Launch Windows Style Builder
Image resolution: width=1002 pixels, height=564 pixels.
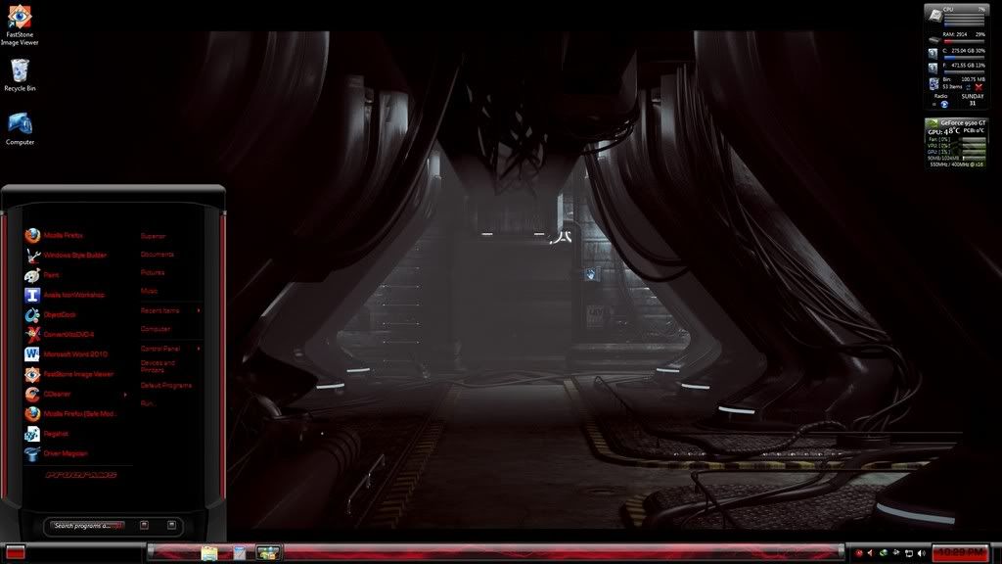point(73,256)
